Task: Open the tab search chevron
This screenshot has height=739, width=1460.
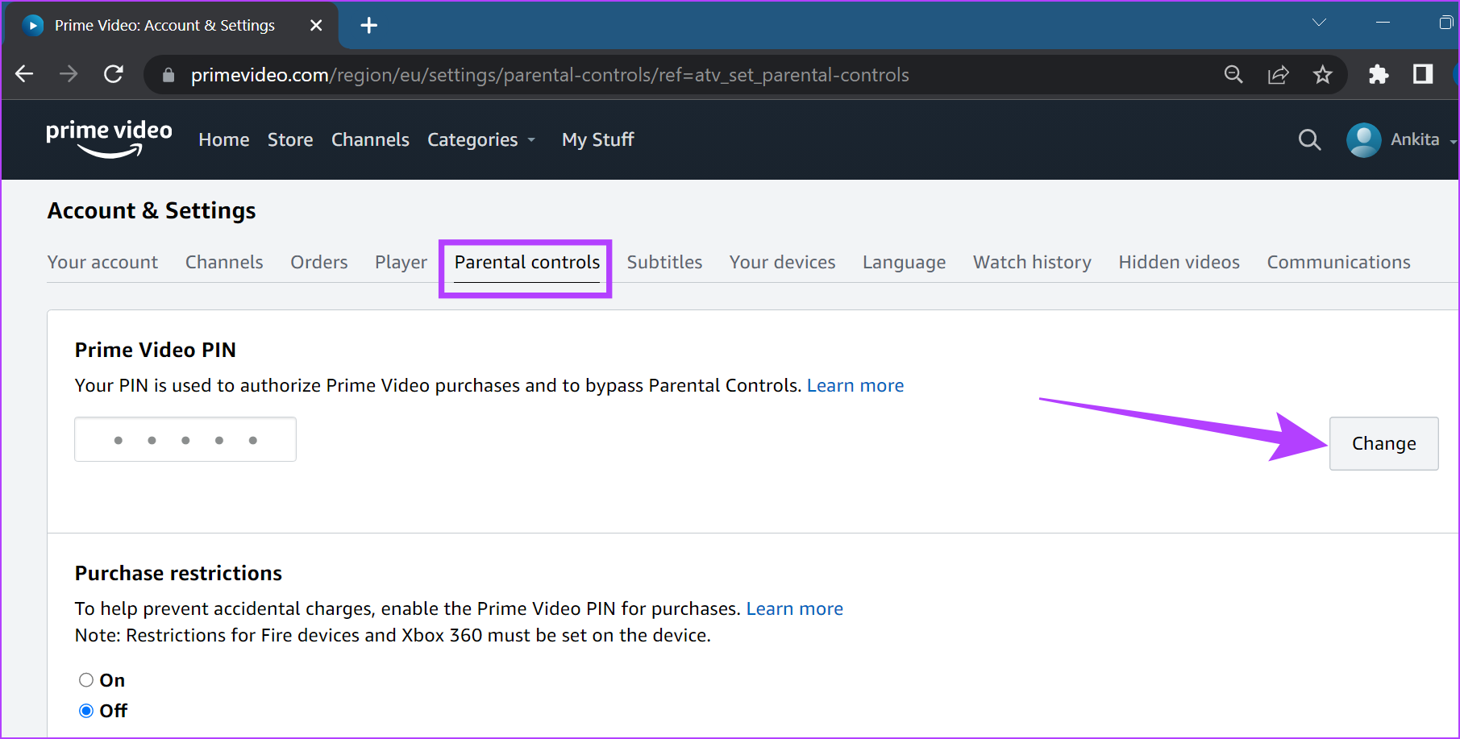Action: pos(1319,23)
